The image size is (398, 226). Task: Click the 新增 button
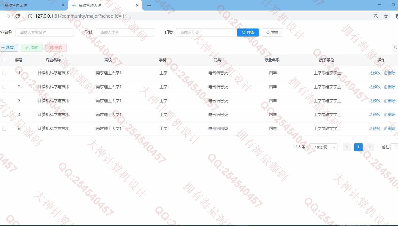tap(8, 48)
